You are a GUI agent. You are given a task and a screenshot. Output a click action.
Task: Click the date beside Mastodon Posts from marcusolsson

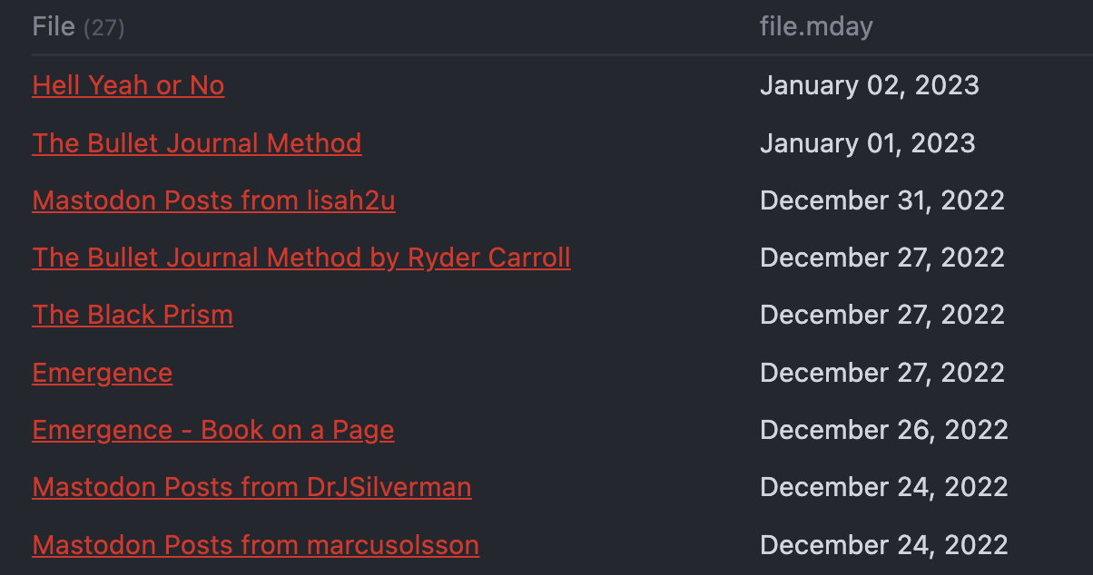[883, 545]
